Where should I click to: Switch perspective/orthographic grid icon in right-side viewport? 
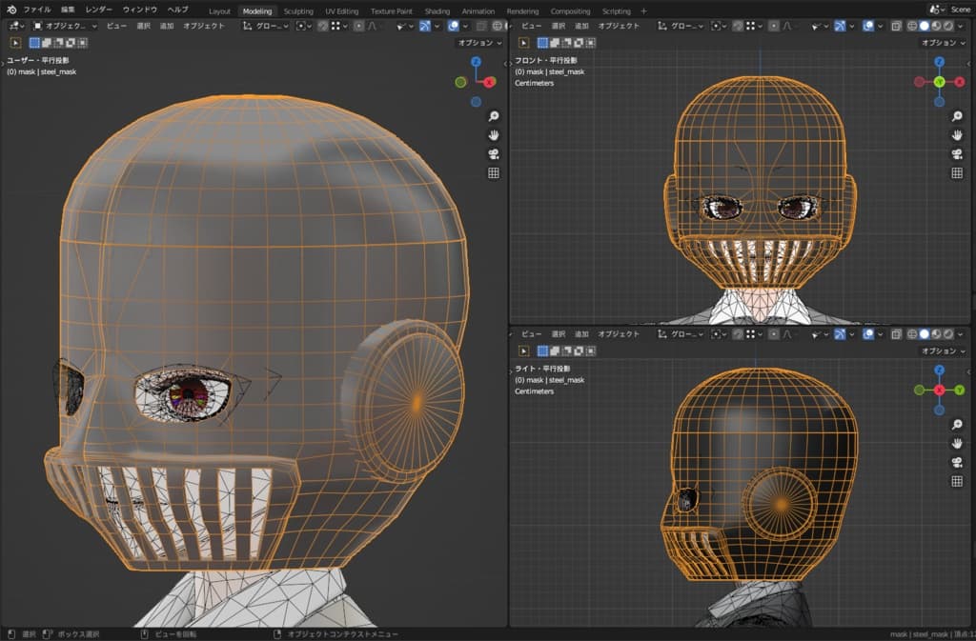pos(957,481)
